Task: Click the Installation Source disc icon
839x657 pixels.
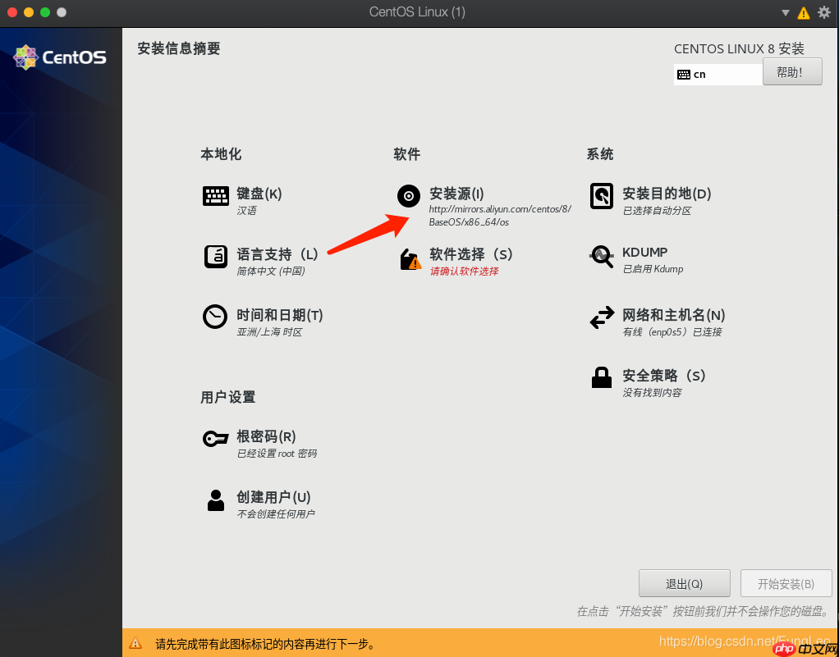Action: click(409, 196)
